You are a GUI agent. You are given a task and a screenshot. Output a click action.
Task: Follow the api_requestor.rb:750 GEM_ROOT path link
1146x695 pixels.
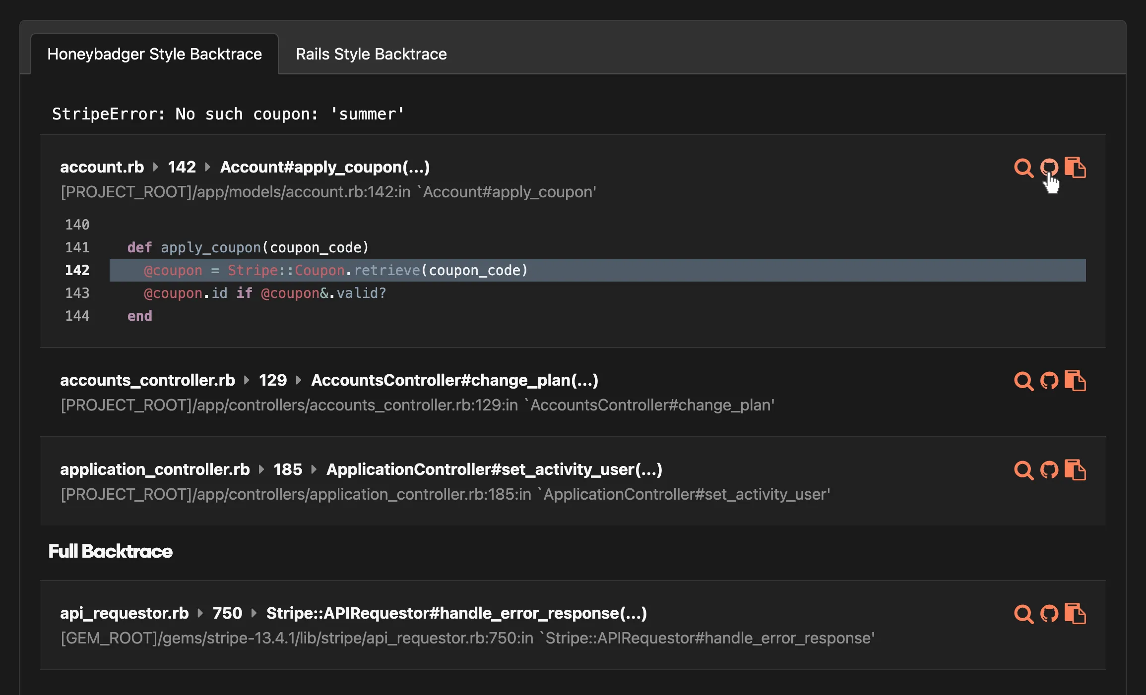pyautogui.click(x=466, y=638)
